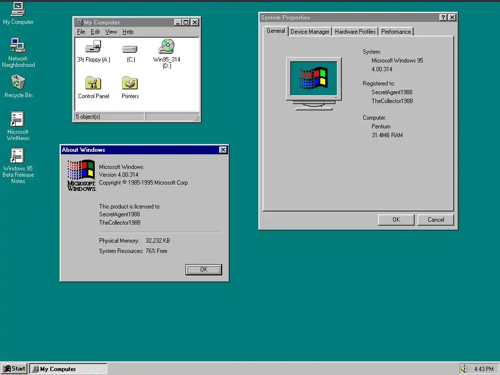Minimize the My Computer window
Image resolution: width=500 pixels, height=375 pixels.
tap(178, 22)
